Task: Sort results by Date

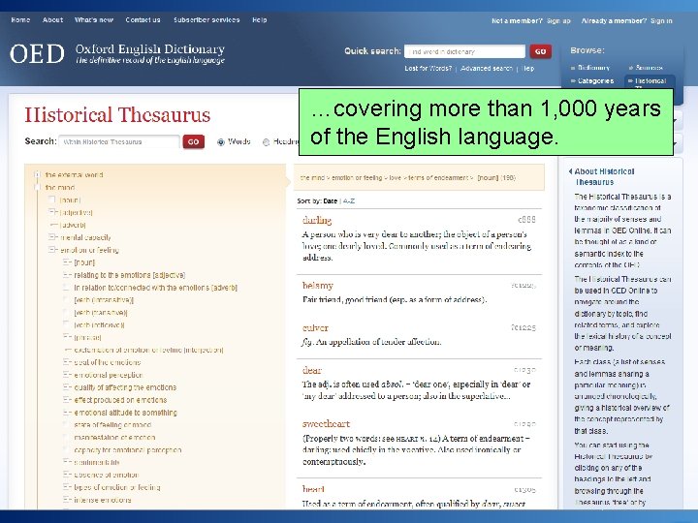Action: coord(330,201)
